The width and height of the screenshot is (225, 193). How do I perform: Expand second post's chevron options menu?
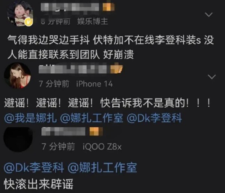coord(211,77)
